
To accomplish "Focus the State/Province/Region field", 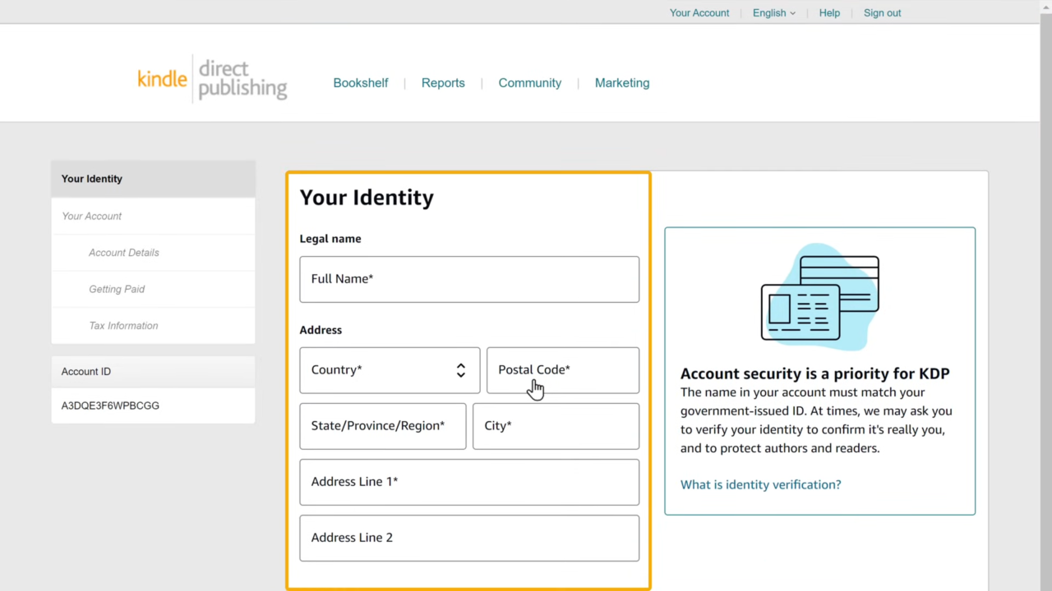I will point(383,426).
